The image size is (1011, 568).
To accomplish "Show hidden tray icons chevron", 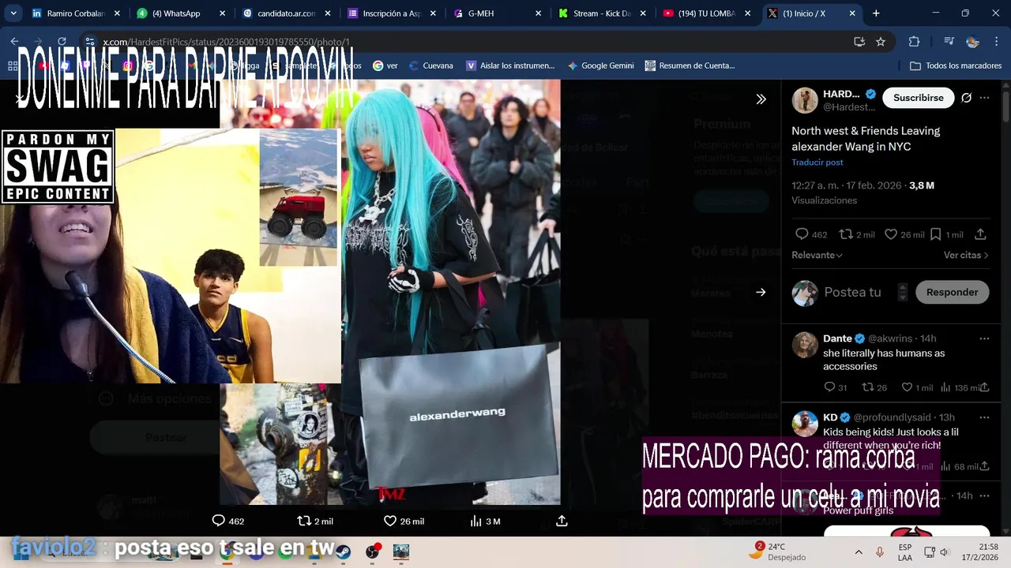I will click(859, 552).
